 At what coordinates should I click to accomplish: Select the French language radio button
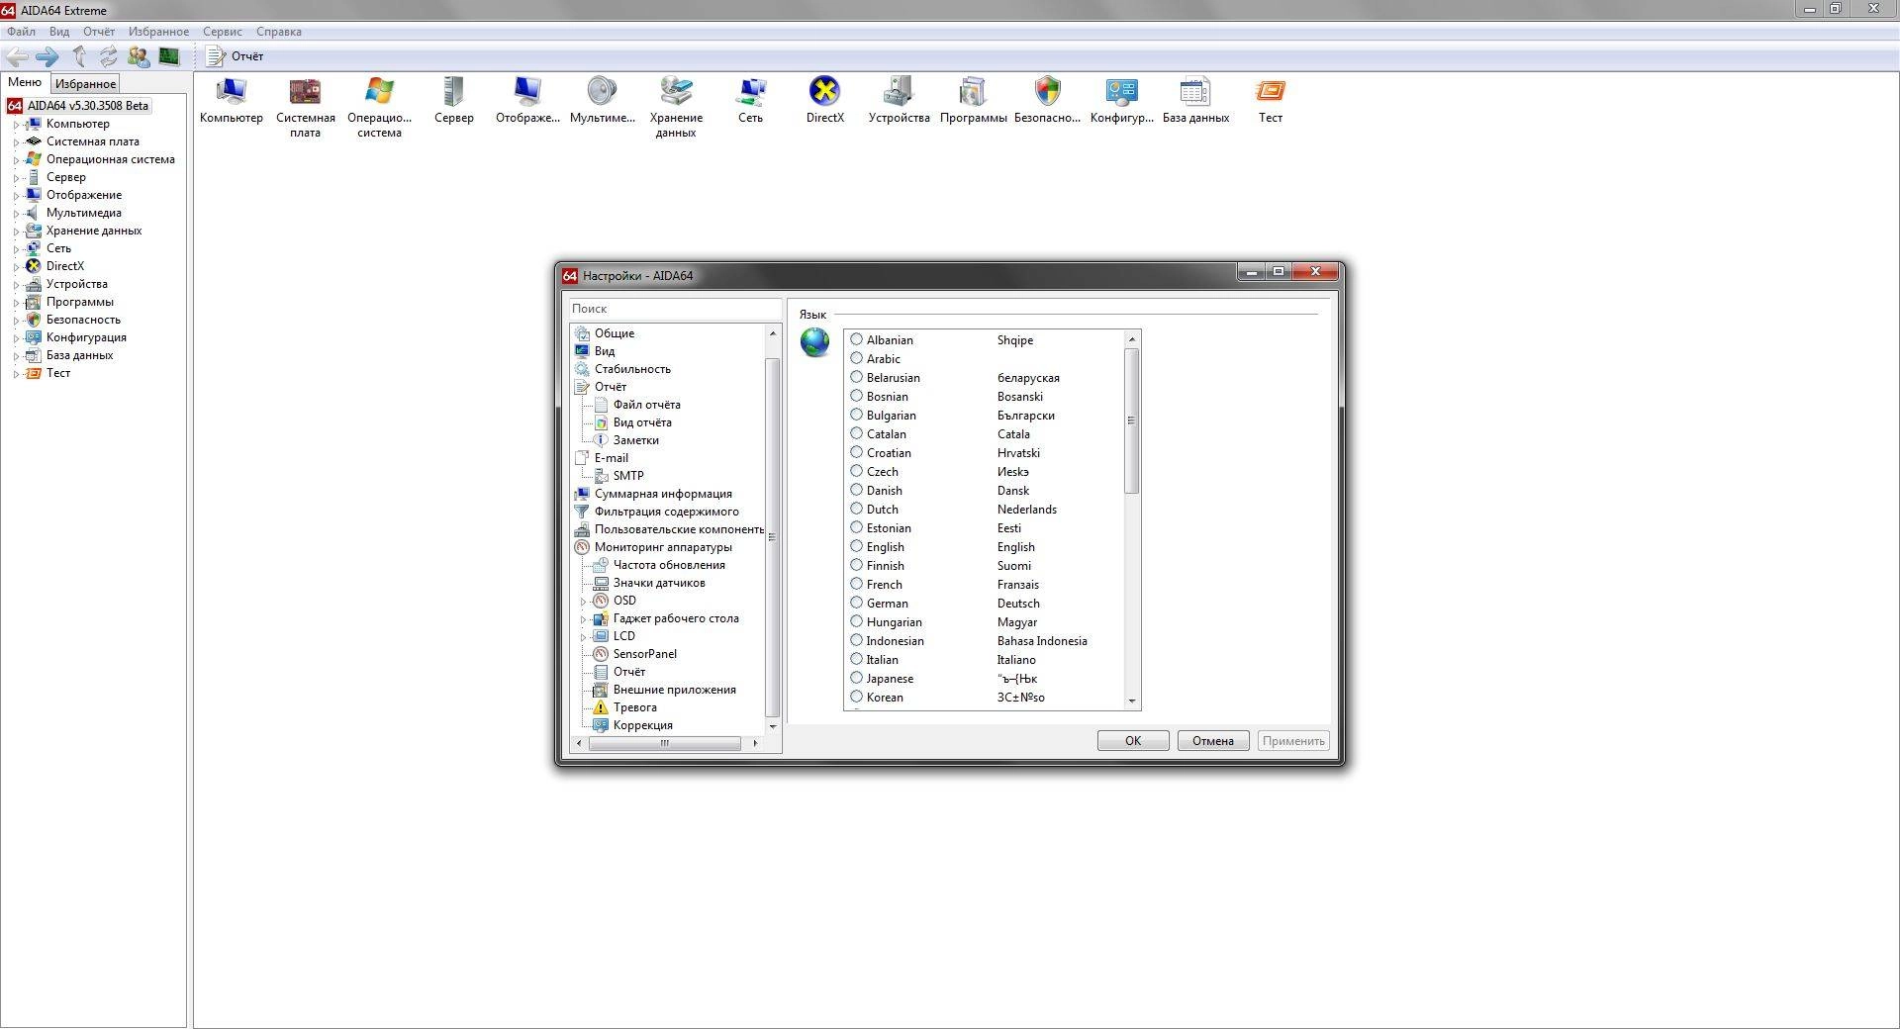tap(857, 584)
